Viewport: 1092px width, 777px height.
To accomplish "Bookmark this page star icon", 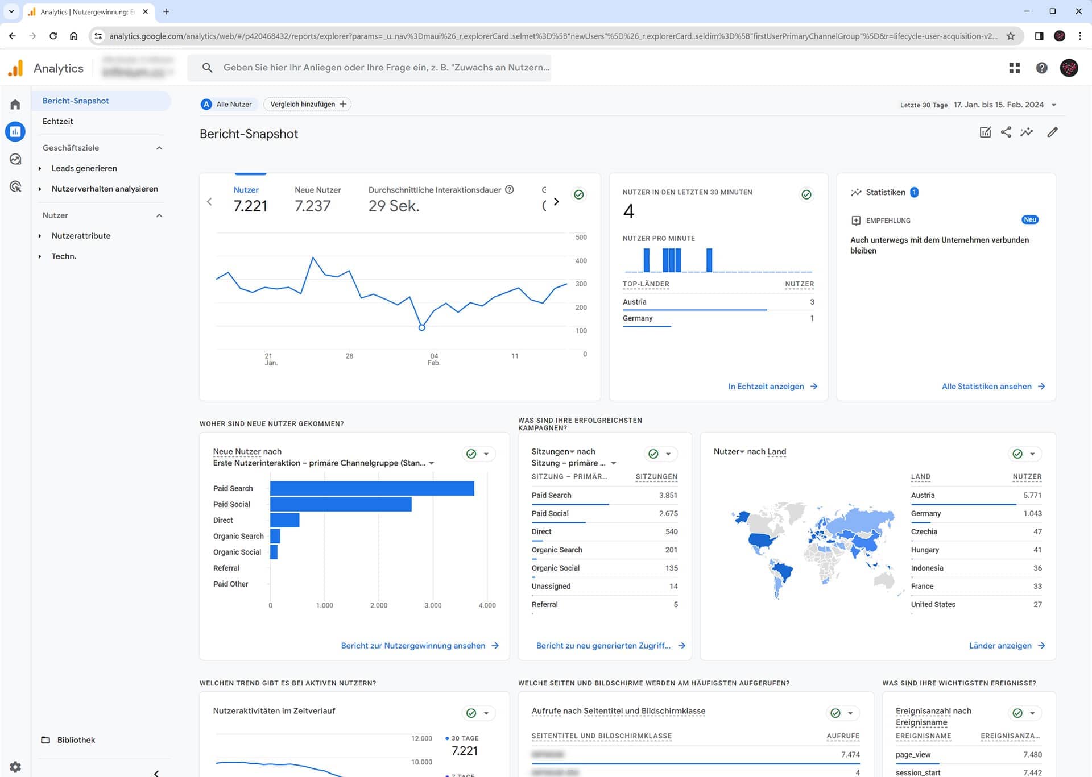I will point(1011,36).
